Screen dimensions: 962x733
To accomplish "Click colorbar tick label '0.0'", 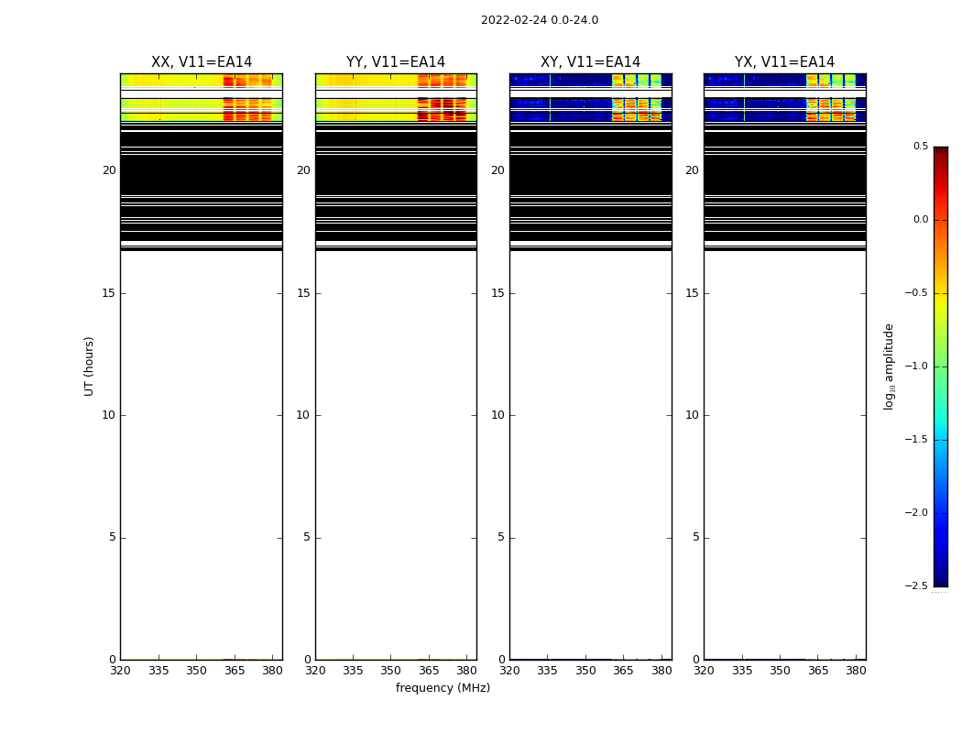I will tap(921, 220).
